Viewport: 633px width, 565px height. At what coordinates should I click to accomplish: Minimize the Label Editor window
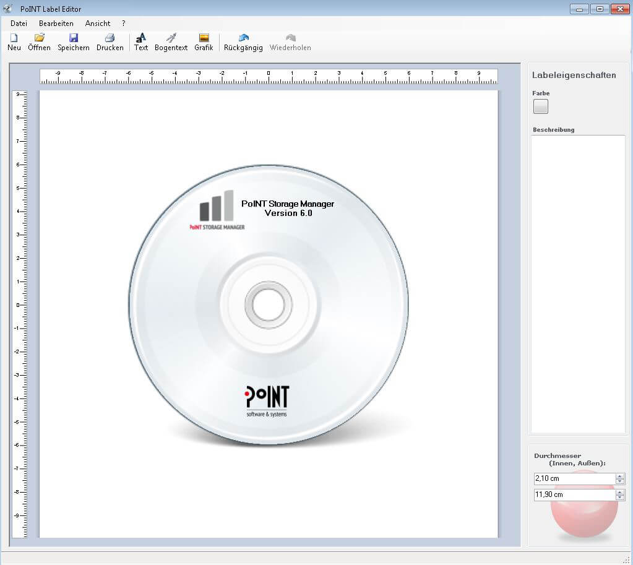pyautogui.click(x=579, y=9)
